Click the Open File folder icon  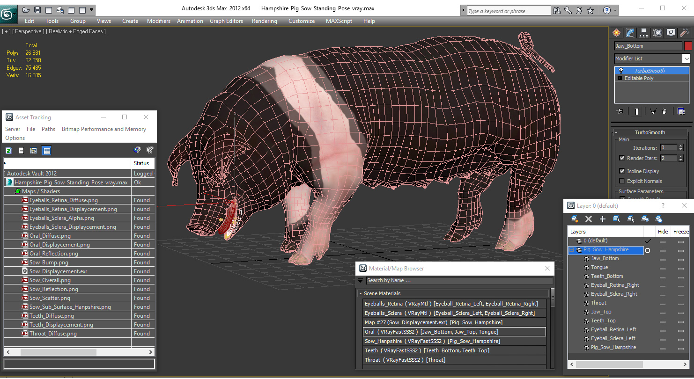point(26,9)
